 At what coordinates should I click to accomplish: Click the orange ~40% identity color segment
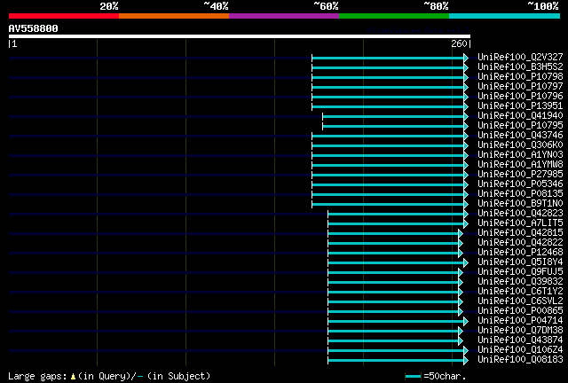pos(174,16)
